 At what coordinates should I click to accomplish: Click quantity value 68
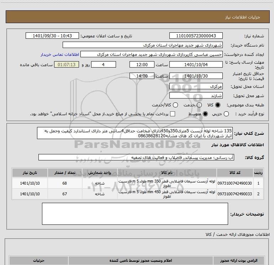tap(65, 183)
